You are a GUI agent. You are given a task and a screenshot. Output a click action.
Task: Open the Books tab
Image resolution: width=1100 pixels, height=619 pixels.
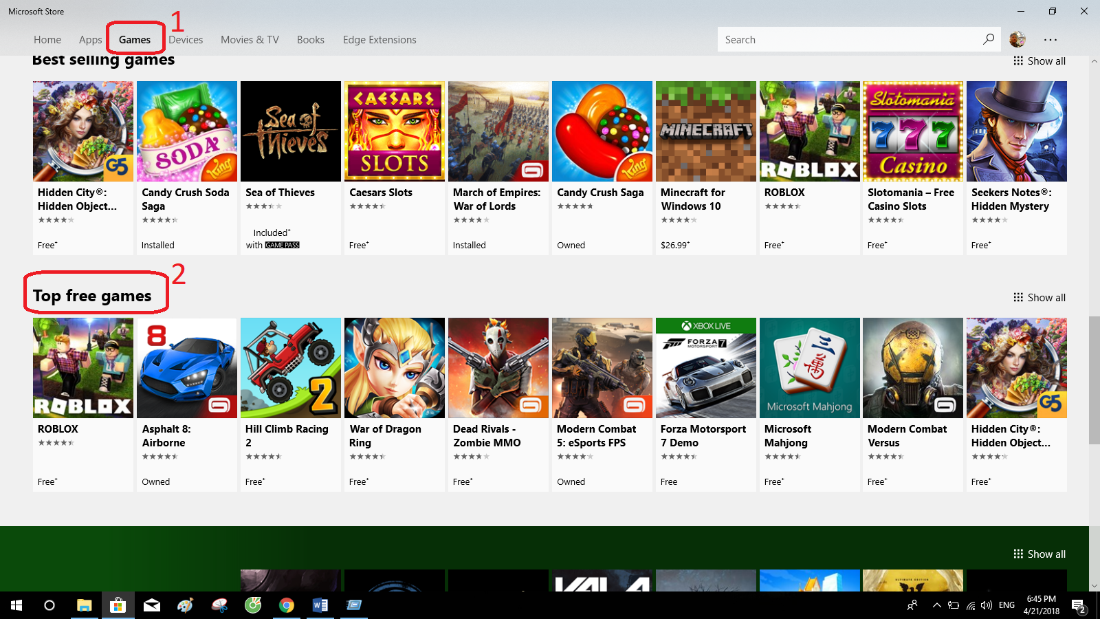pos(311,40)
